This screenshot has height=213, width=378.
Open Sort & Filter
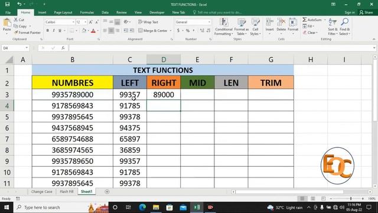(x=333, y=27)
